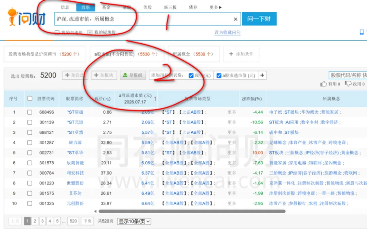Uncheck a股流通市值(元) indicator checkbox
This screenshot has width=367, height=229.
219,76
